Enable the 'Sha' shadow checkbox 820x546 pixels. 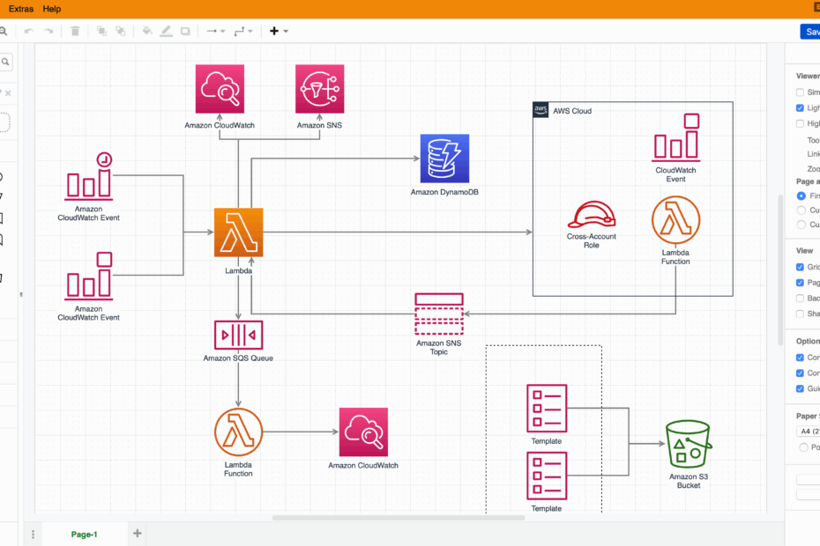[800, 314]
